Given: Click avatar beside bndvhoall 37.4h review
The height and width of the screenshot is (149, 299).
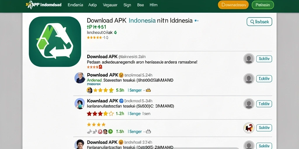Looking at the screenshot, I should 79,144.
